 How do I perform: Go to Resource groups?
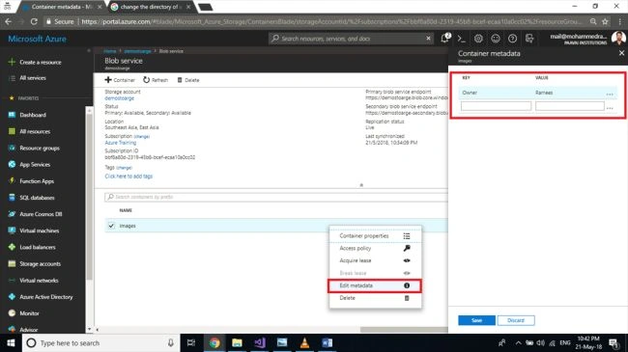coord(40,148)
